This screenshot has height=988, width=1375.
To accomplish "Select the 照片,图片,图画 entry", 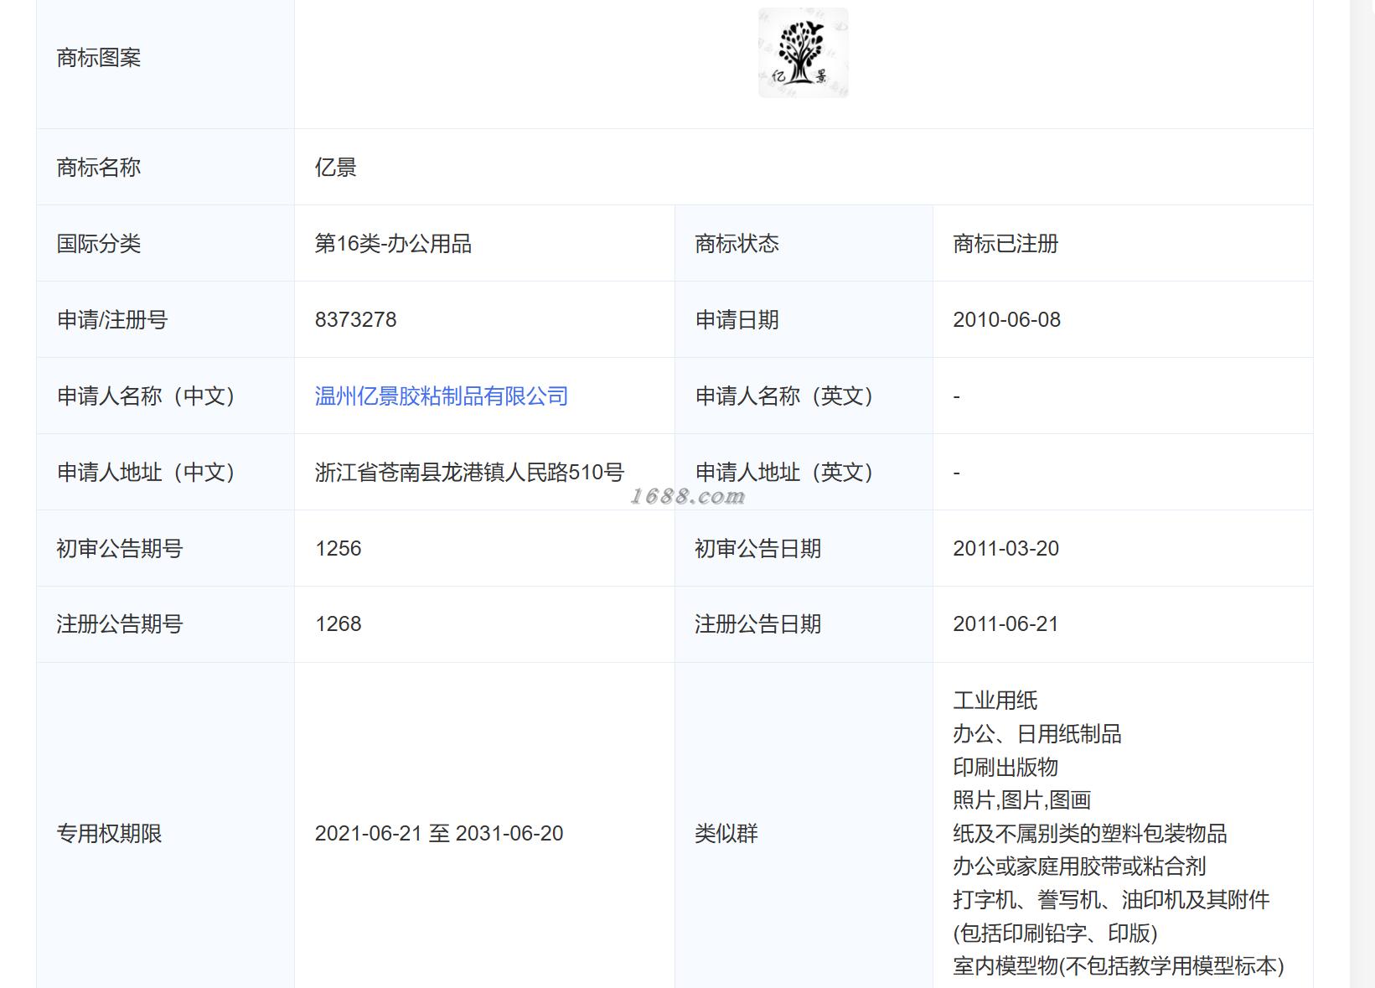I will 1022,799.
